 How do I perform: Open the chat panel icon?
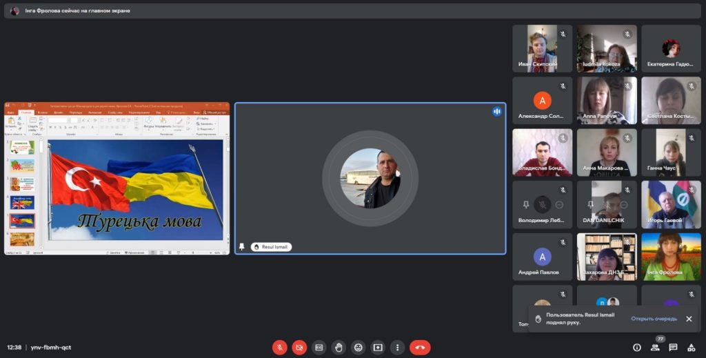[673, 347]
